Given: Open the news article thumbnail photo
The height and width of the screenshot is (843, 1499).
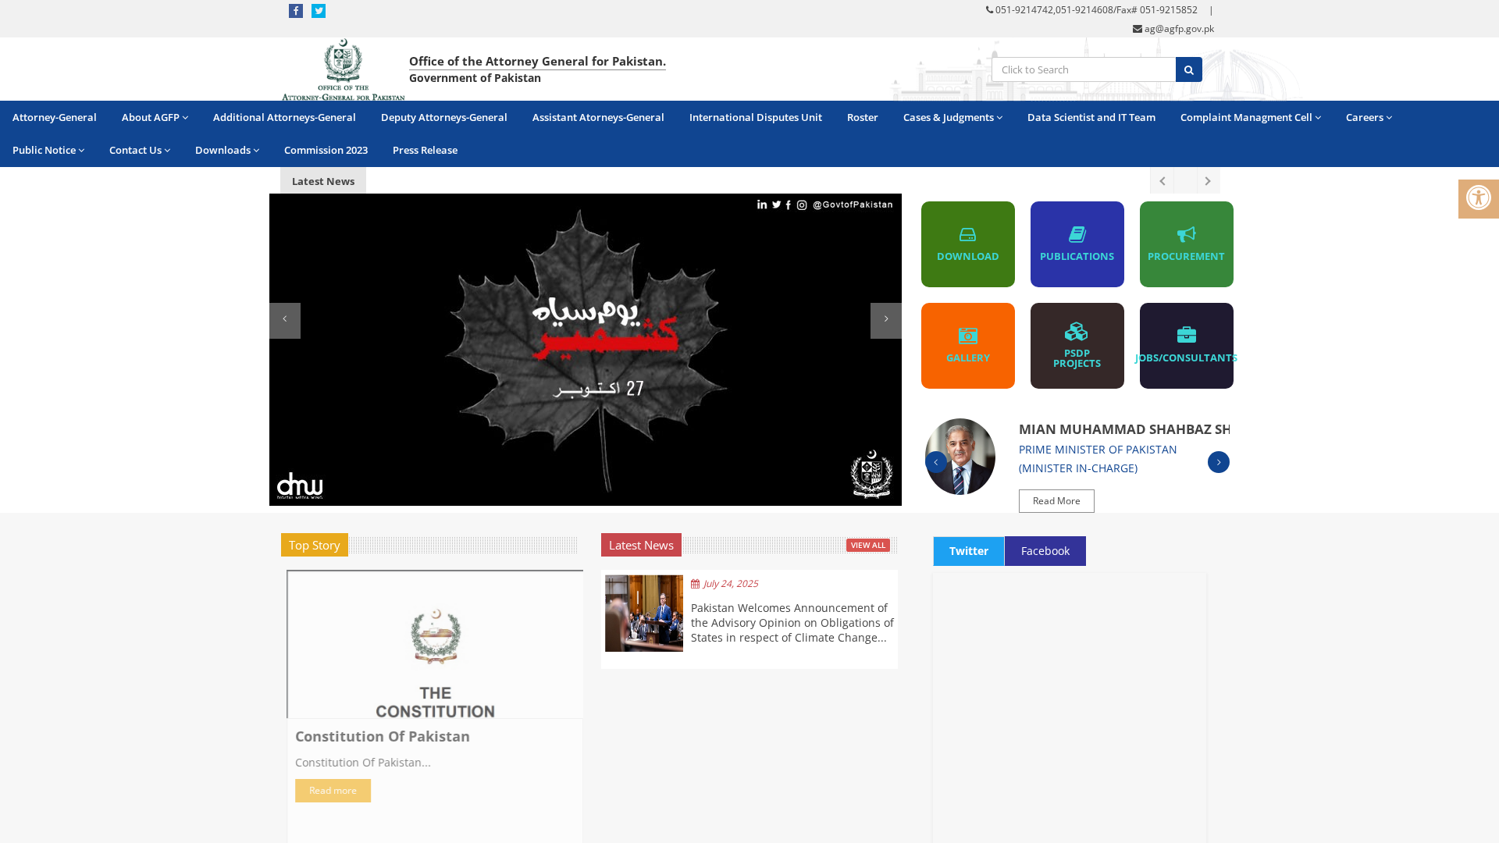Looking at the screenshot, I should pos(644,614).
